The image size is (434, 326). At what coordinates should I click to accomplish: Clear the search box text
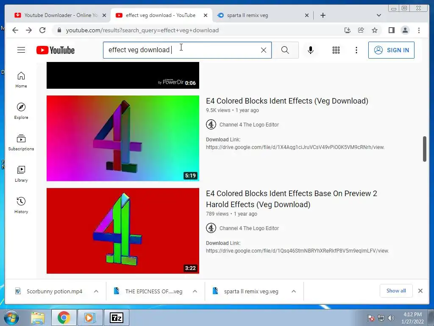pos(264,50)
